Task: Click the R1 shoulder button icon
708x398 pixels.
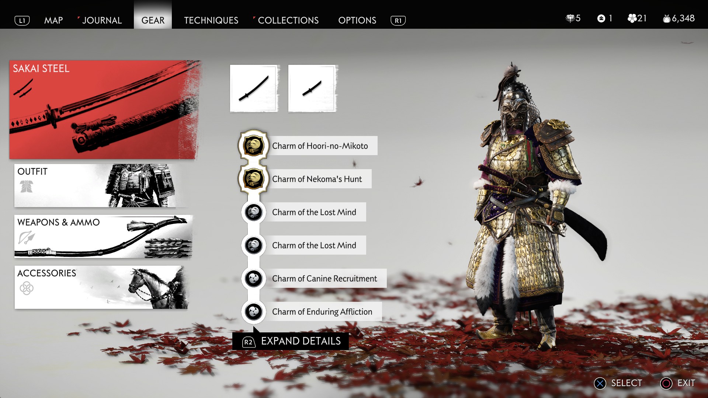Action: (398, 21)
